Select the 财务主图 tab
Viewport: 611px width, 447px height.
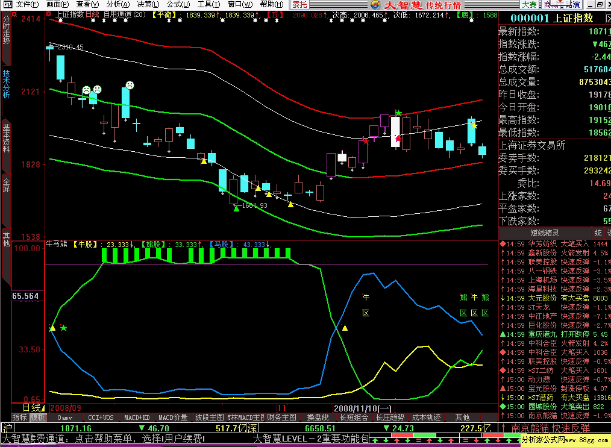(x=282, y=417)
